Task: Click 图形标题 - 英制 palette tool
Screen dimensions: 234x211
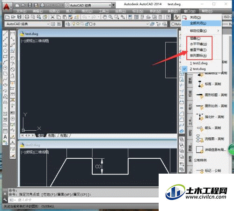Action: 212,95
